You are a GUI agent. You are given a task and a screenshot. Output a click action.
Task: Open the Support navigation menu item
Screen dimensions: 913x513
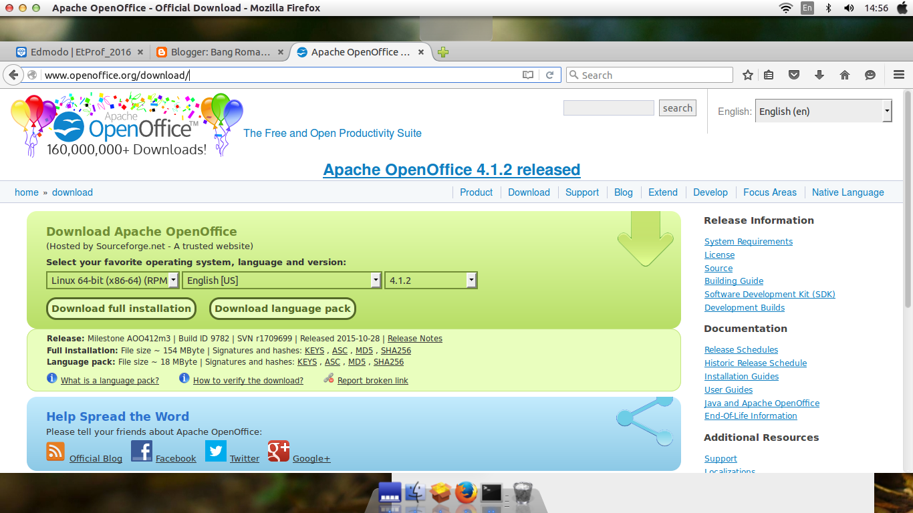click(582, 192)
